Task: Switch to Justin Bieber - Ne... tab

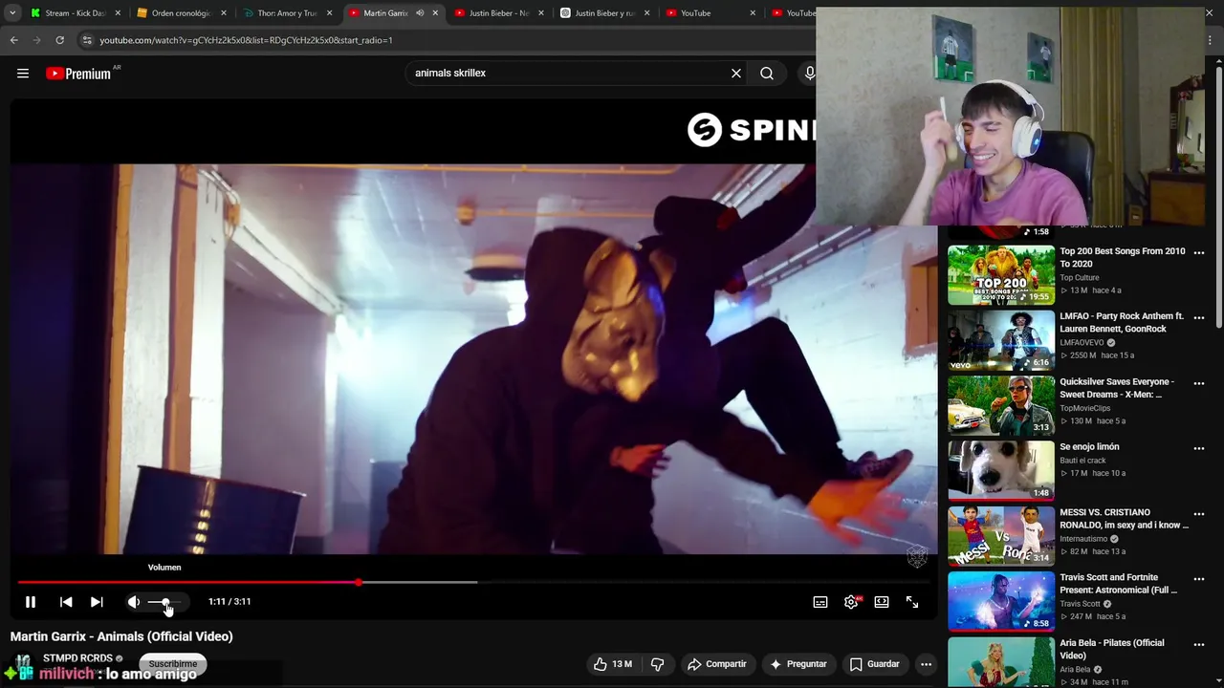Action: pos(497,13)
